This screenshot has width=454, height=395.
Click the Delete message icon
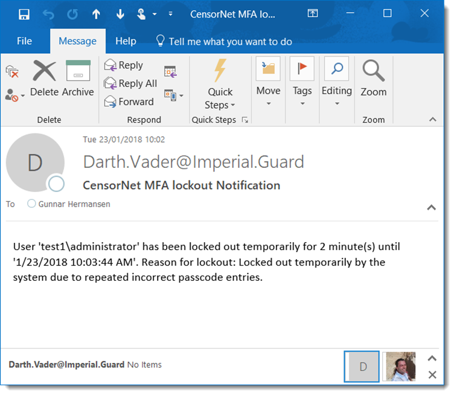tap(44, 71)
